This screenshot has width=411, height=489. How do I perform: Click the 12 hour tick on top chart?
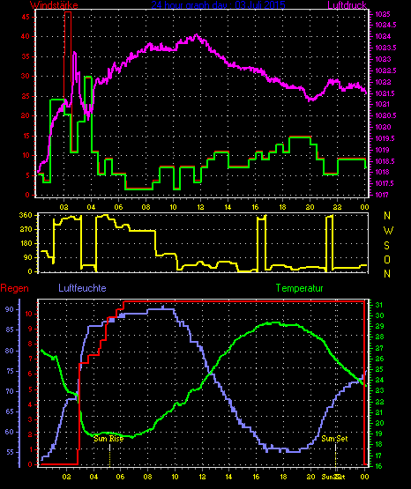[x=200, y=207]
